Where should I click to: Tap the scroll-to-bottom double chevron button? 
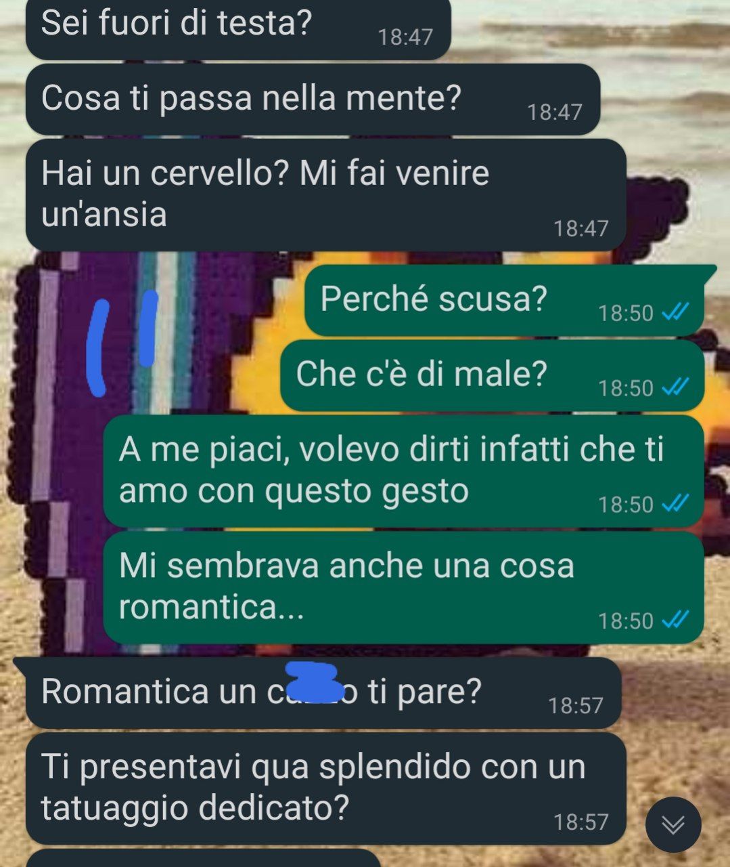tap(673, 824)
